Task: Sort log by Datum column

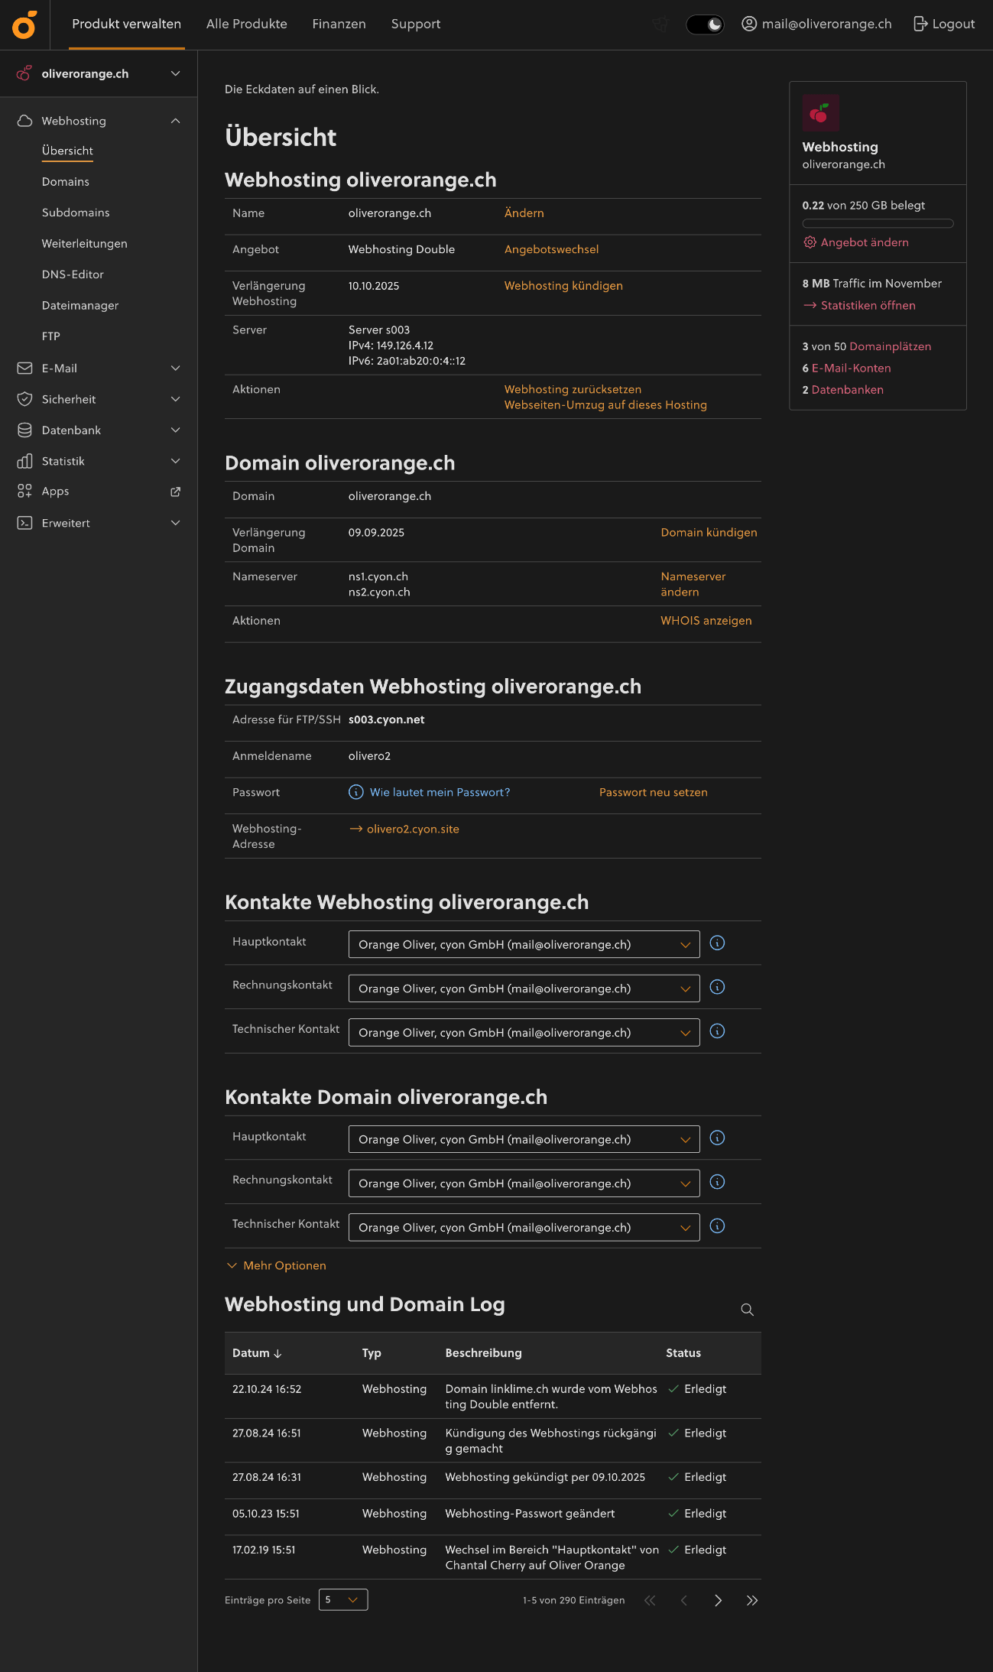Action: pyautogui.click(x=258, y=1353)
